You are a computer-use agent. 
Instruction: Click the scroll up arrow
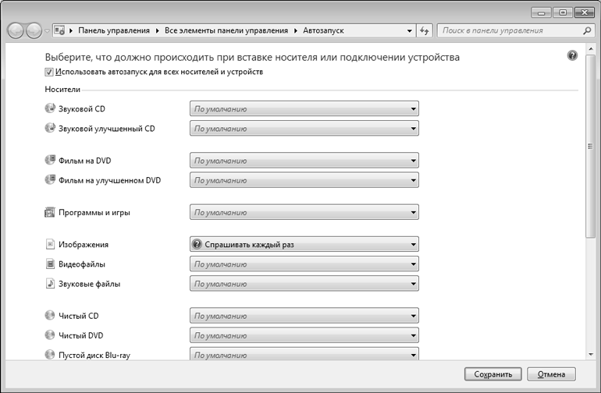point(590,48)
